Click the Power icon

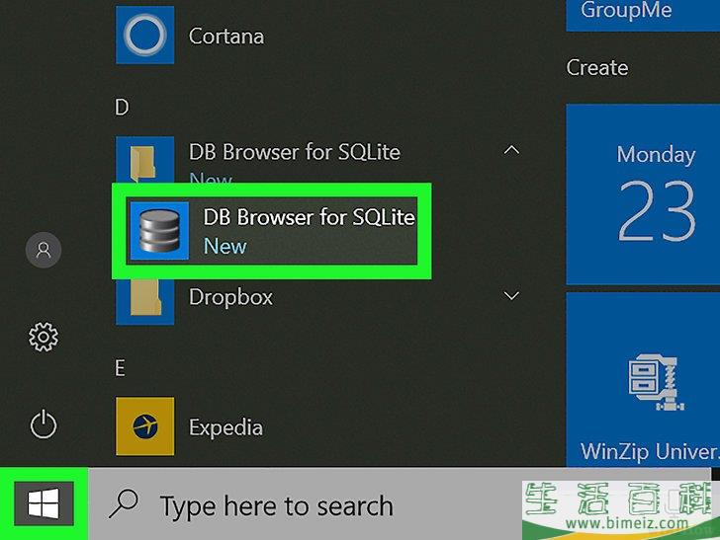tap(44, 426)
